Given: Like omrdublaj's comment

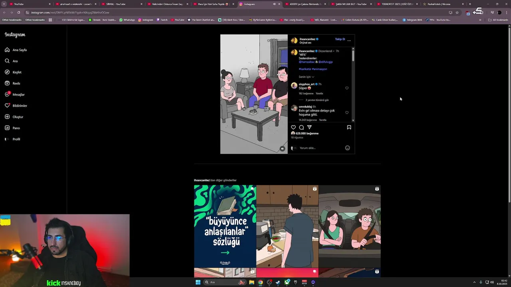Looking at the screenshot, I should coord(347,112).
